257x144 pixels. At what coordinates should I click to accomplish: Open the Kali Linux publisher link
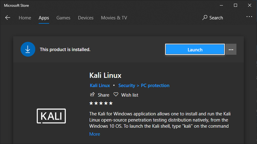coord(100,85)
